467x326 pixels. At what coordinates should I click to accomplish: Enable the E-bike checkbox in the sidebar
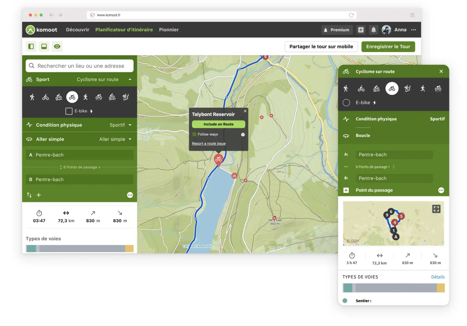click(x=69, y=111)
